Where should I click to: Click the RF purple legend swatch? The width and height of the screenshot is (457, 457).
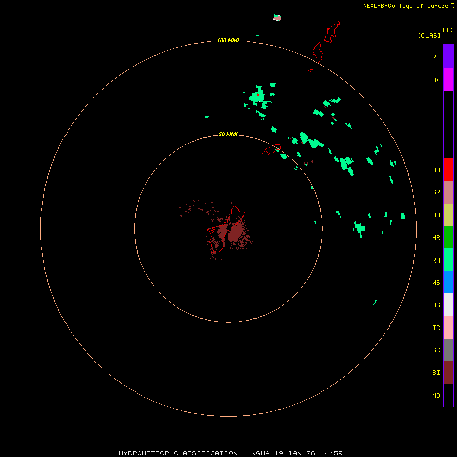(x=448, y=57)
